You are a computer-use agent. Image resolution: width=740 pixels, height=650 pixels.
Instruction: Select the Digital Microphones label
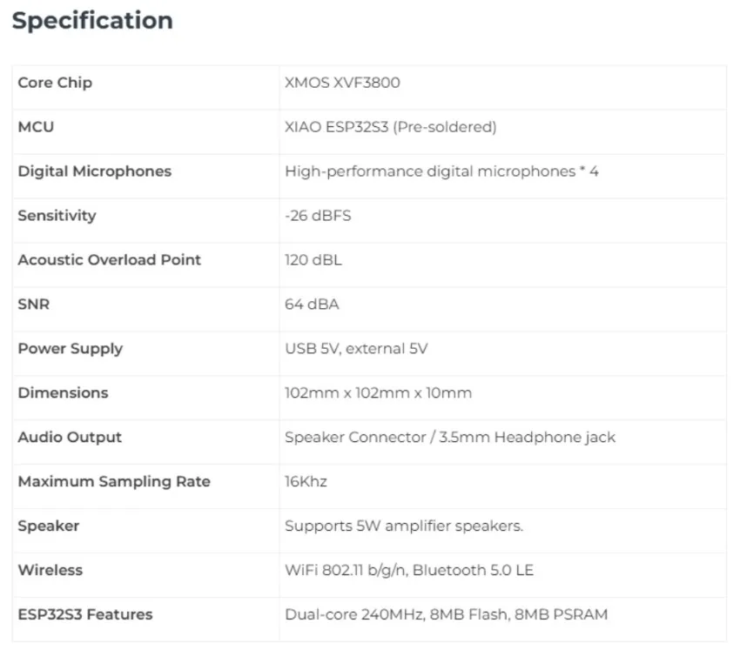click(94, 171)
